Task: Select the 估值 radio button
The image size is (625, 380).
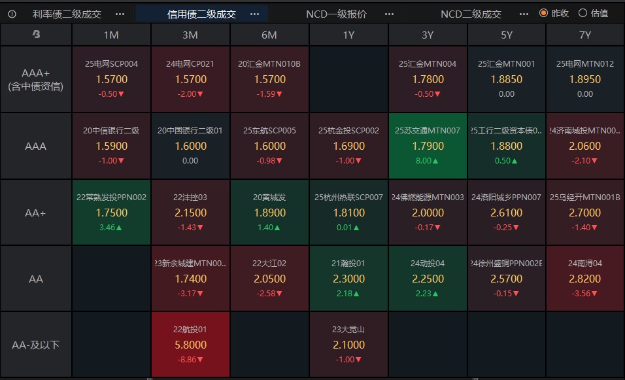Action: click(583, 13)
